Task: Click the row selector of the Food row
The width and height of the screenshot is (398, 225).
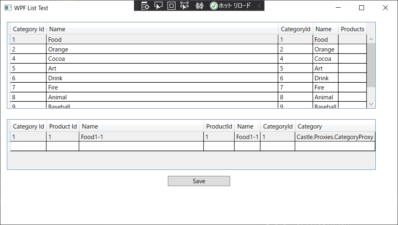Action: (x=9, y=39)
